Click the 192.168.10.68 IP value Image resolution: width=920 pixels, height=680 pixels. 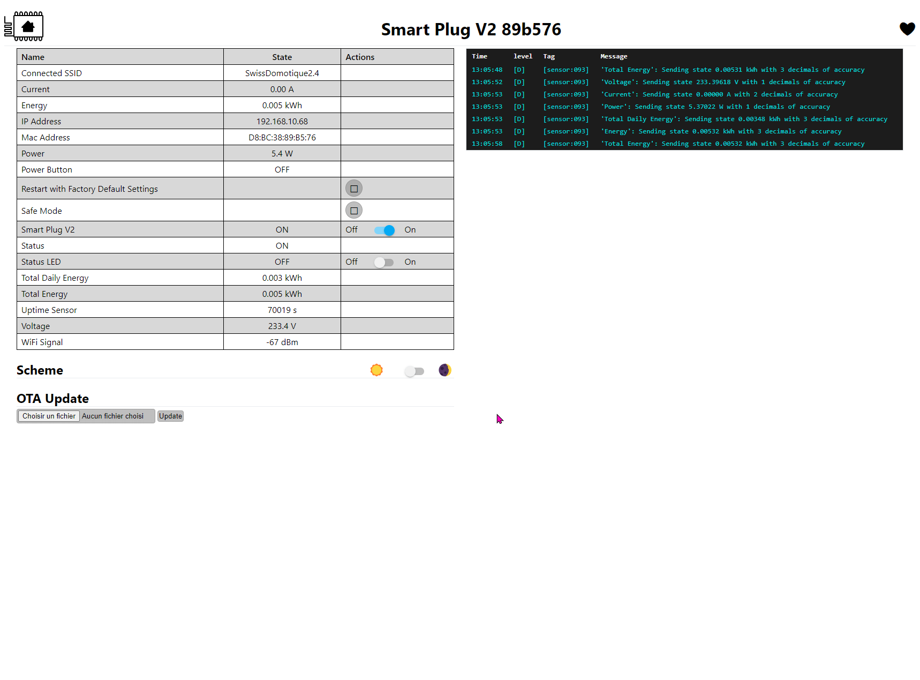coord(282,122)
